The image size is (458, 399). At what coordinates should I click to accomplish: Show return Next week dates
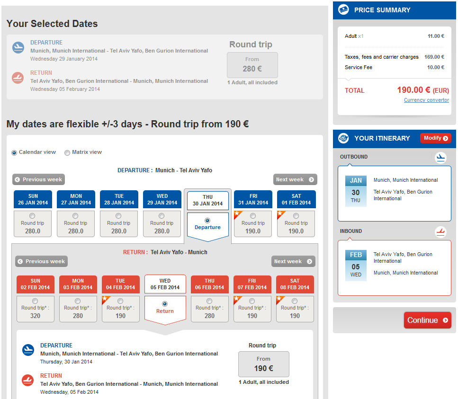(x=293, y=261)
